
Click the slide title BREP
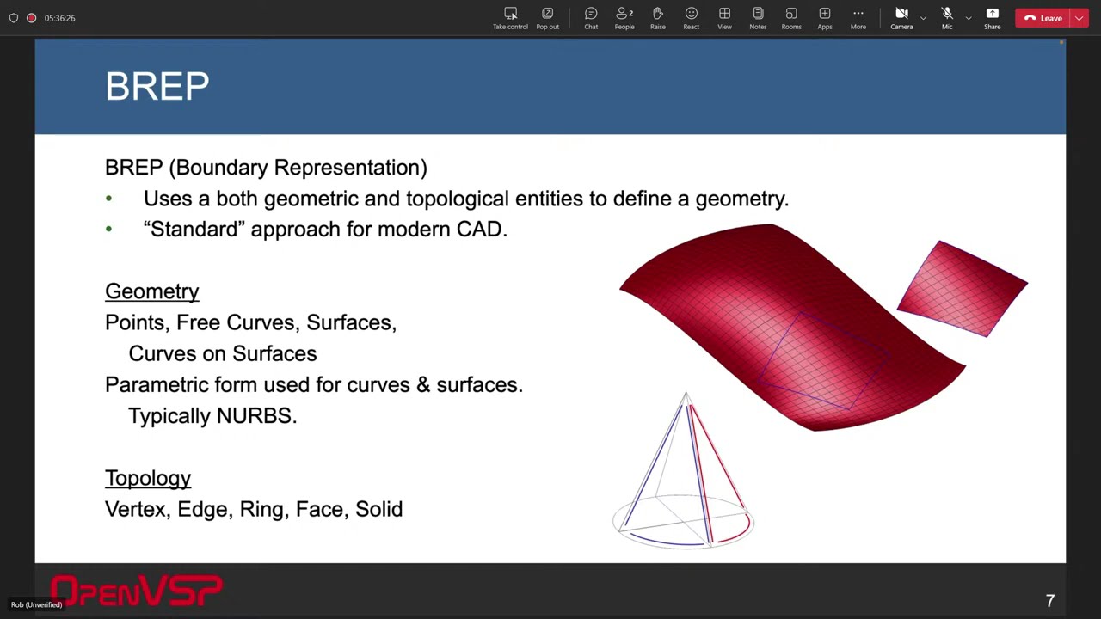click(x=157, y=87)
